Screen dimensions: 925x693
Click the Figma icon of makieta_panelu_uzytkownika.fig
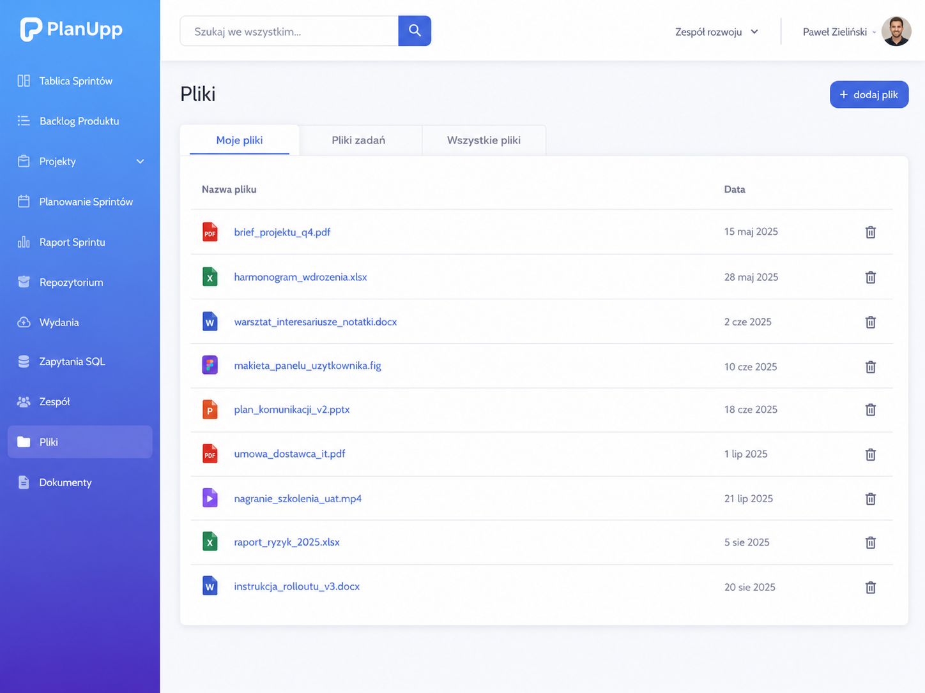[x=210, y=365]
